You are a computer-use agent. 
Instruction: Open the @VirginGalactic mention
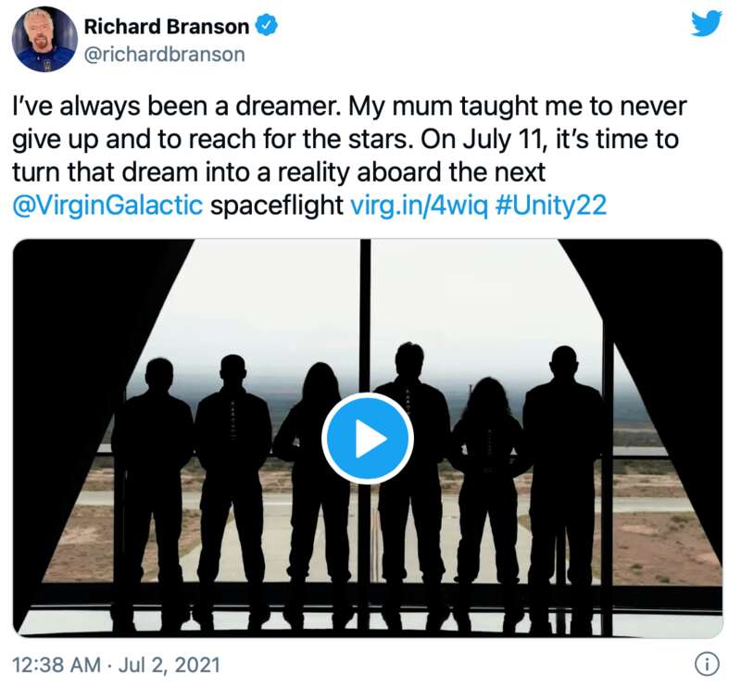pyautogui.click(x=107, y=206)
